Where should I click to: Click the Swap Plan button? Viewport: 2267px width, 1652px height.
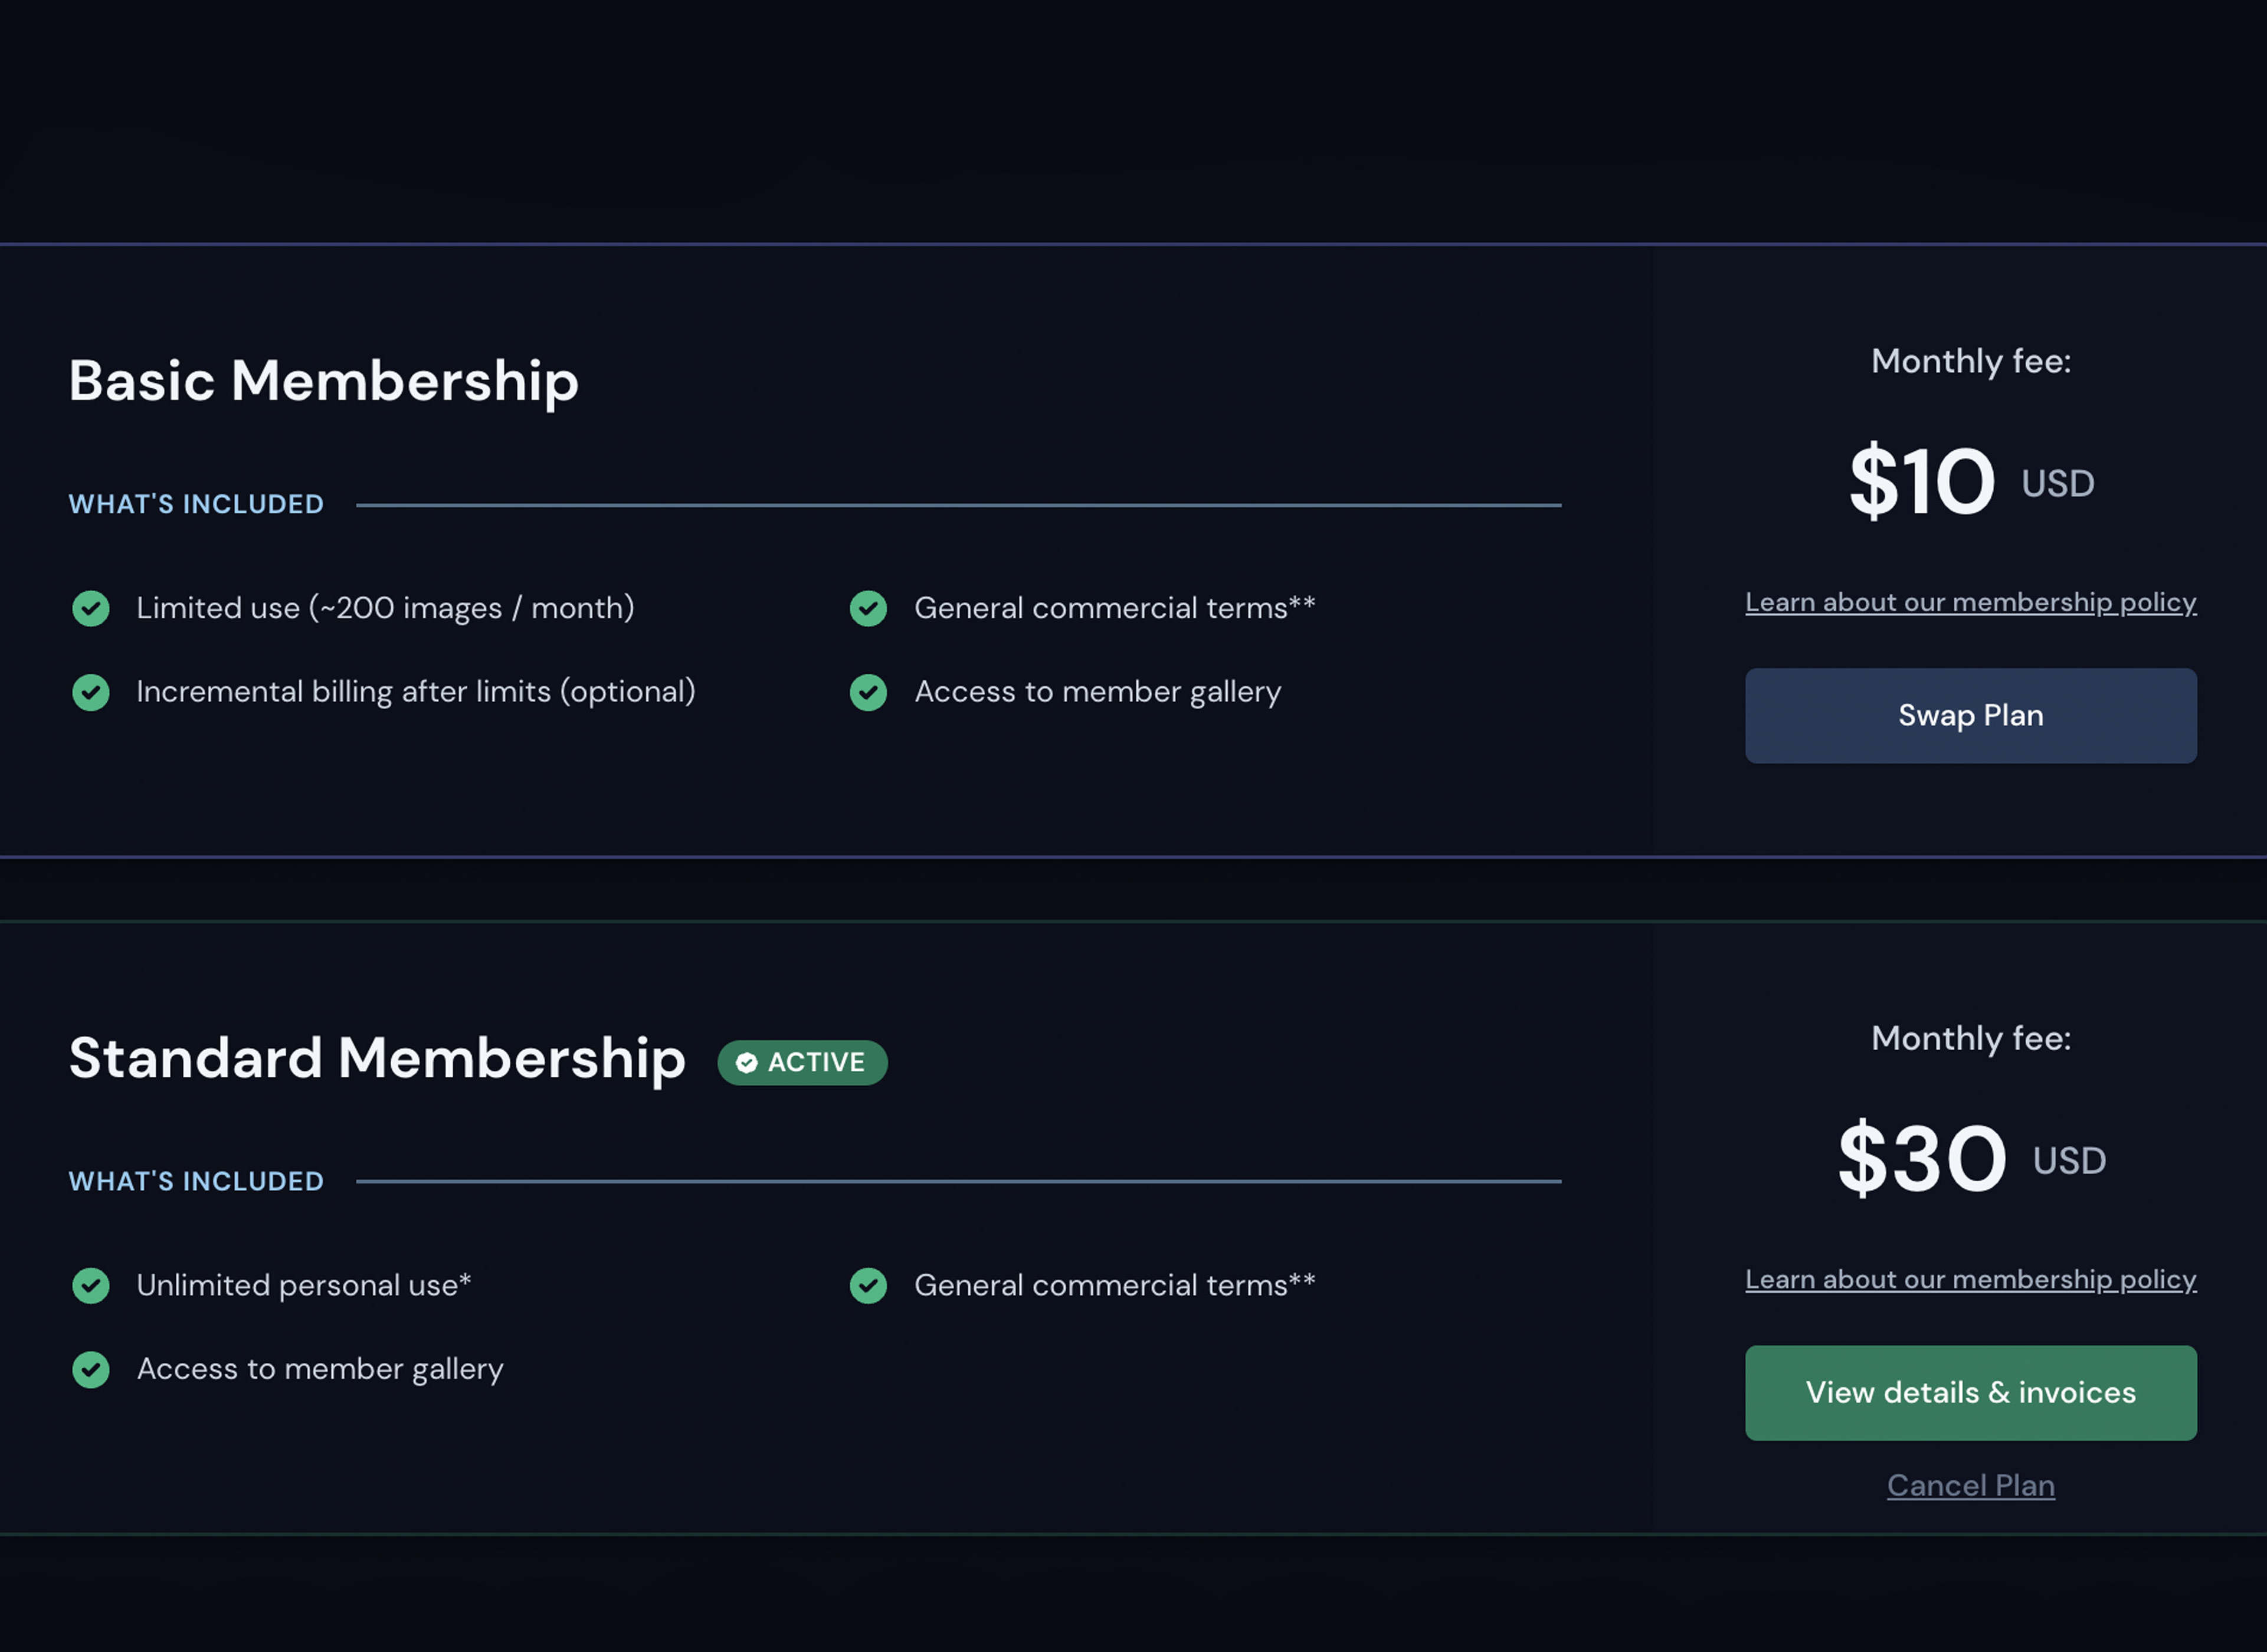(x=1970, y=716)
